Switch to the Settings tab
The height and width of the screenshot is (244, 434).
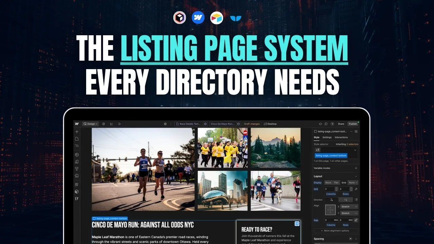327,137
